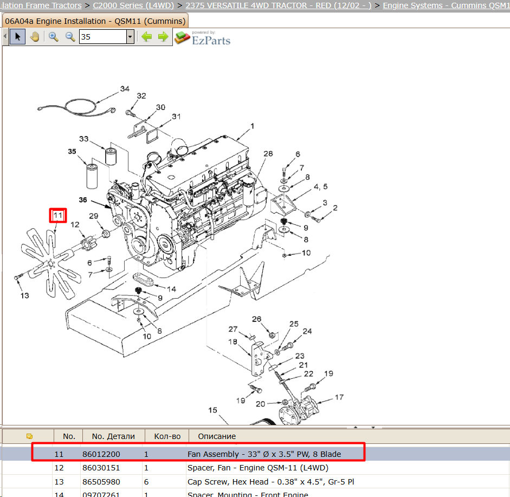Viewport: 510px width, 497px height.
Task: Activate the hand pan tool
Action: click(35, 36)
